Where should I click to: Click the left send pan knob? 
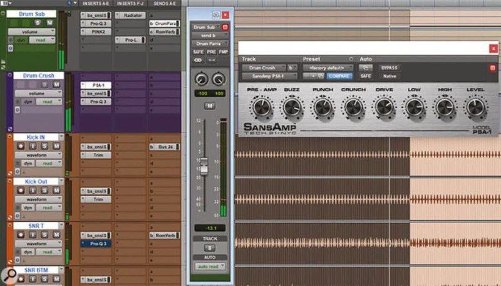201,79
